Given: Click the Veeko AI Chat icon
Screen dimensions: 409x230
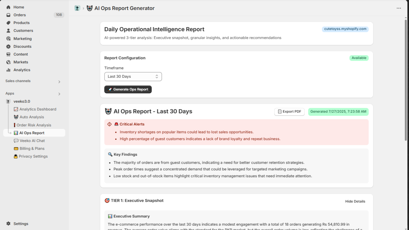Looking at the screenshot, I should pos(16,141).
